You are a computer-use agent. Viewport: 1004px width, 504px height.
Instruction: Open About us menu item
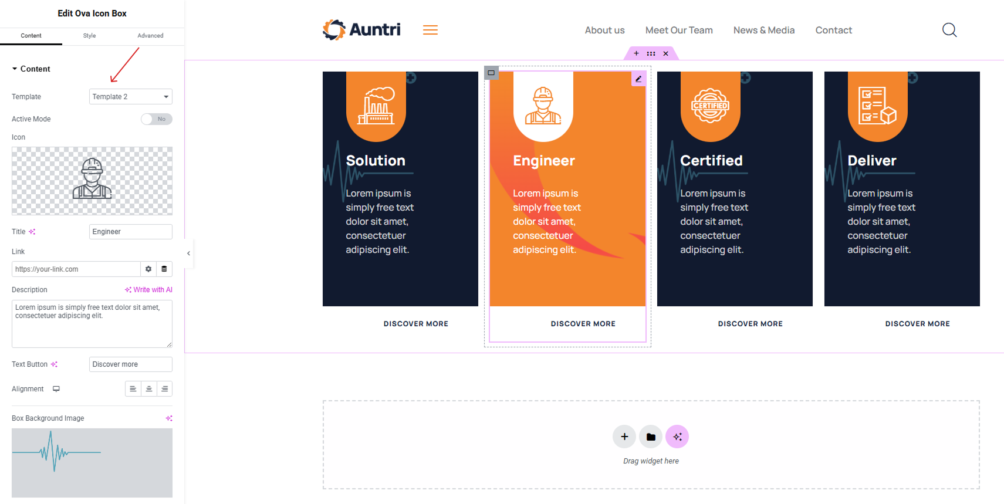point(604,31)
